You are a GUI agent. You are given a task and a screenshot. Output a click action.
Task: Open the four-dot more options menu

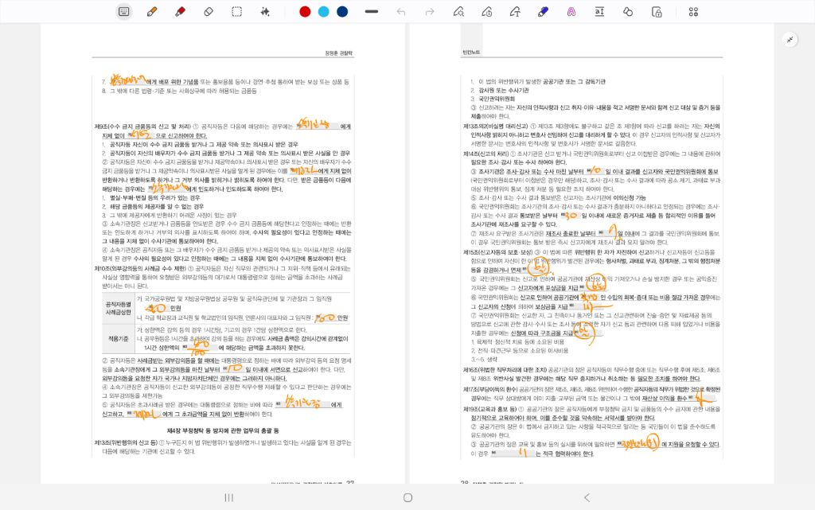[693, 11]
